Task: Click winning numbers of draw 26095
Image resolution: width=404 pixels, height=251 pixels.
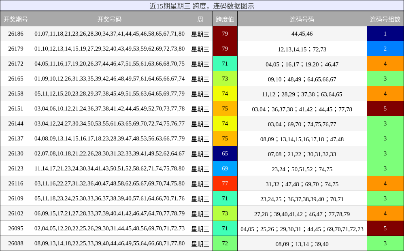Action: point(110,228)
